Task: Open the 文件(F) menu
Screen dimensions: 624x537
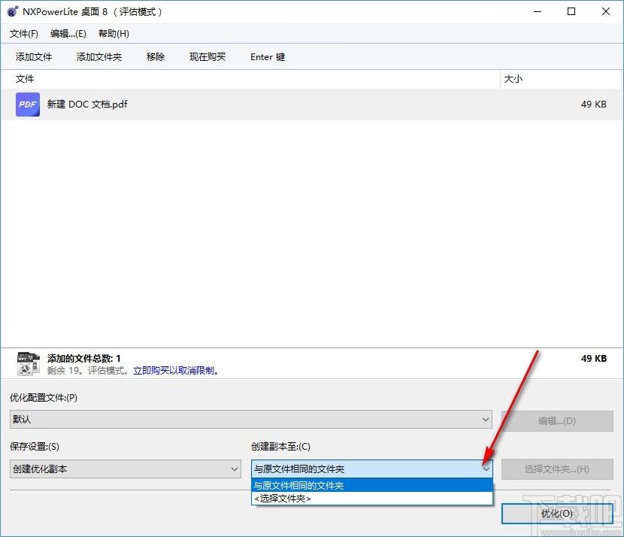Action: point(24,34)
